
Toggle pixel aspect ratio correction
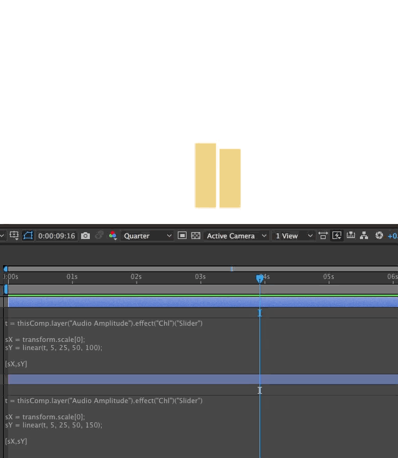[x=323, y=235]
